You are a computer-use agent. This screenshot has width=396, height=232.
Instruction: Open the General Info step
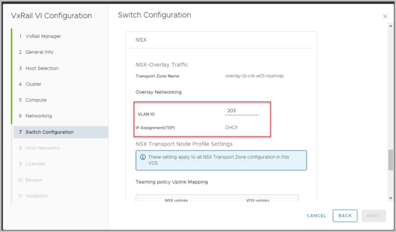point(39,52)
